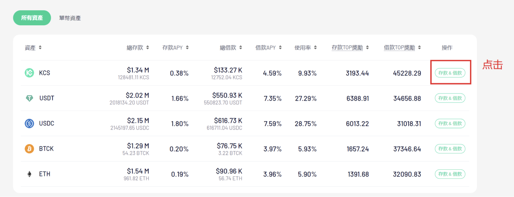The image size is (514, 197).
Task: Click the USDC asset name
Action: click(x=47, y=123)
